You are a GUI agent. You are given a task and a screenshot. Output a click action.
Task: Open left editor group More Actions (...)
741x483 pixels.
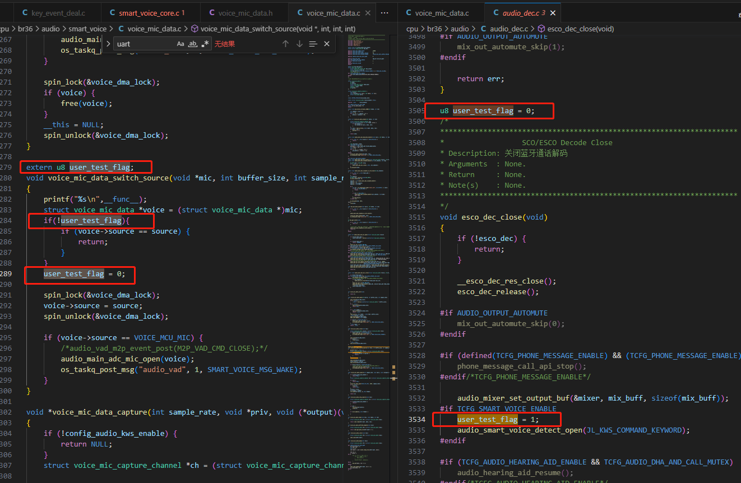coord(385,12)
